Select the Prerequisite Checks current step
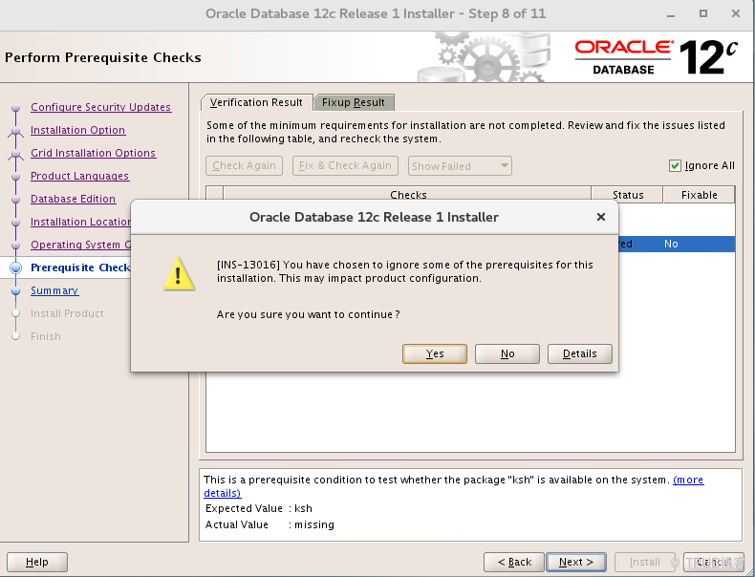 80,267
